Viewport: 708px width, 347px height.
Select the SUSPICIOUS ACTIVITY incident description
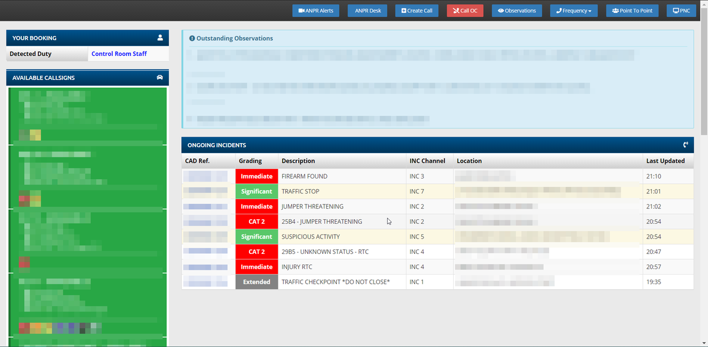[x=311, y=237]
